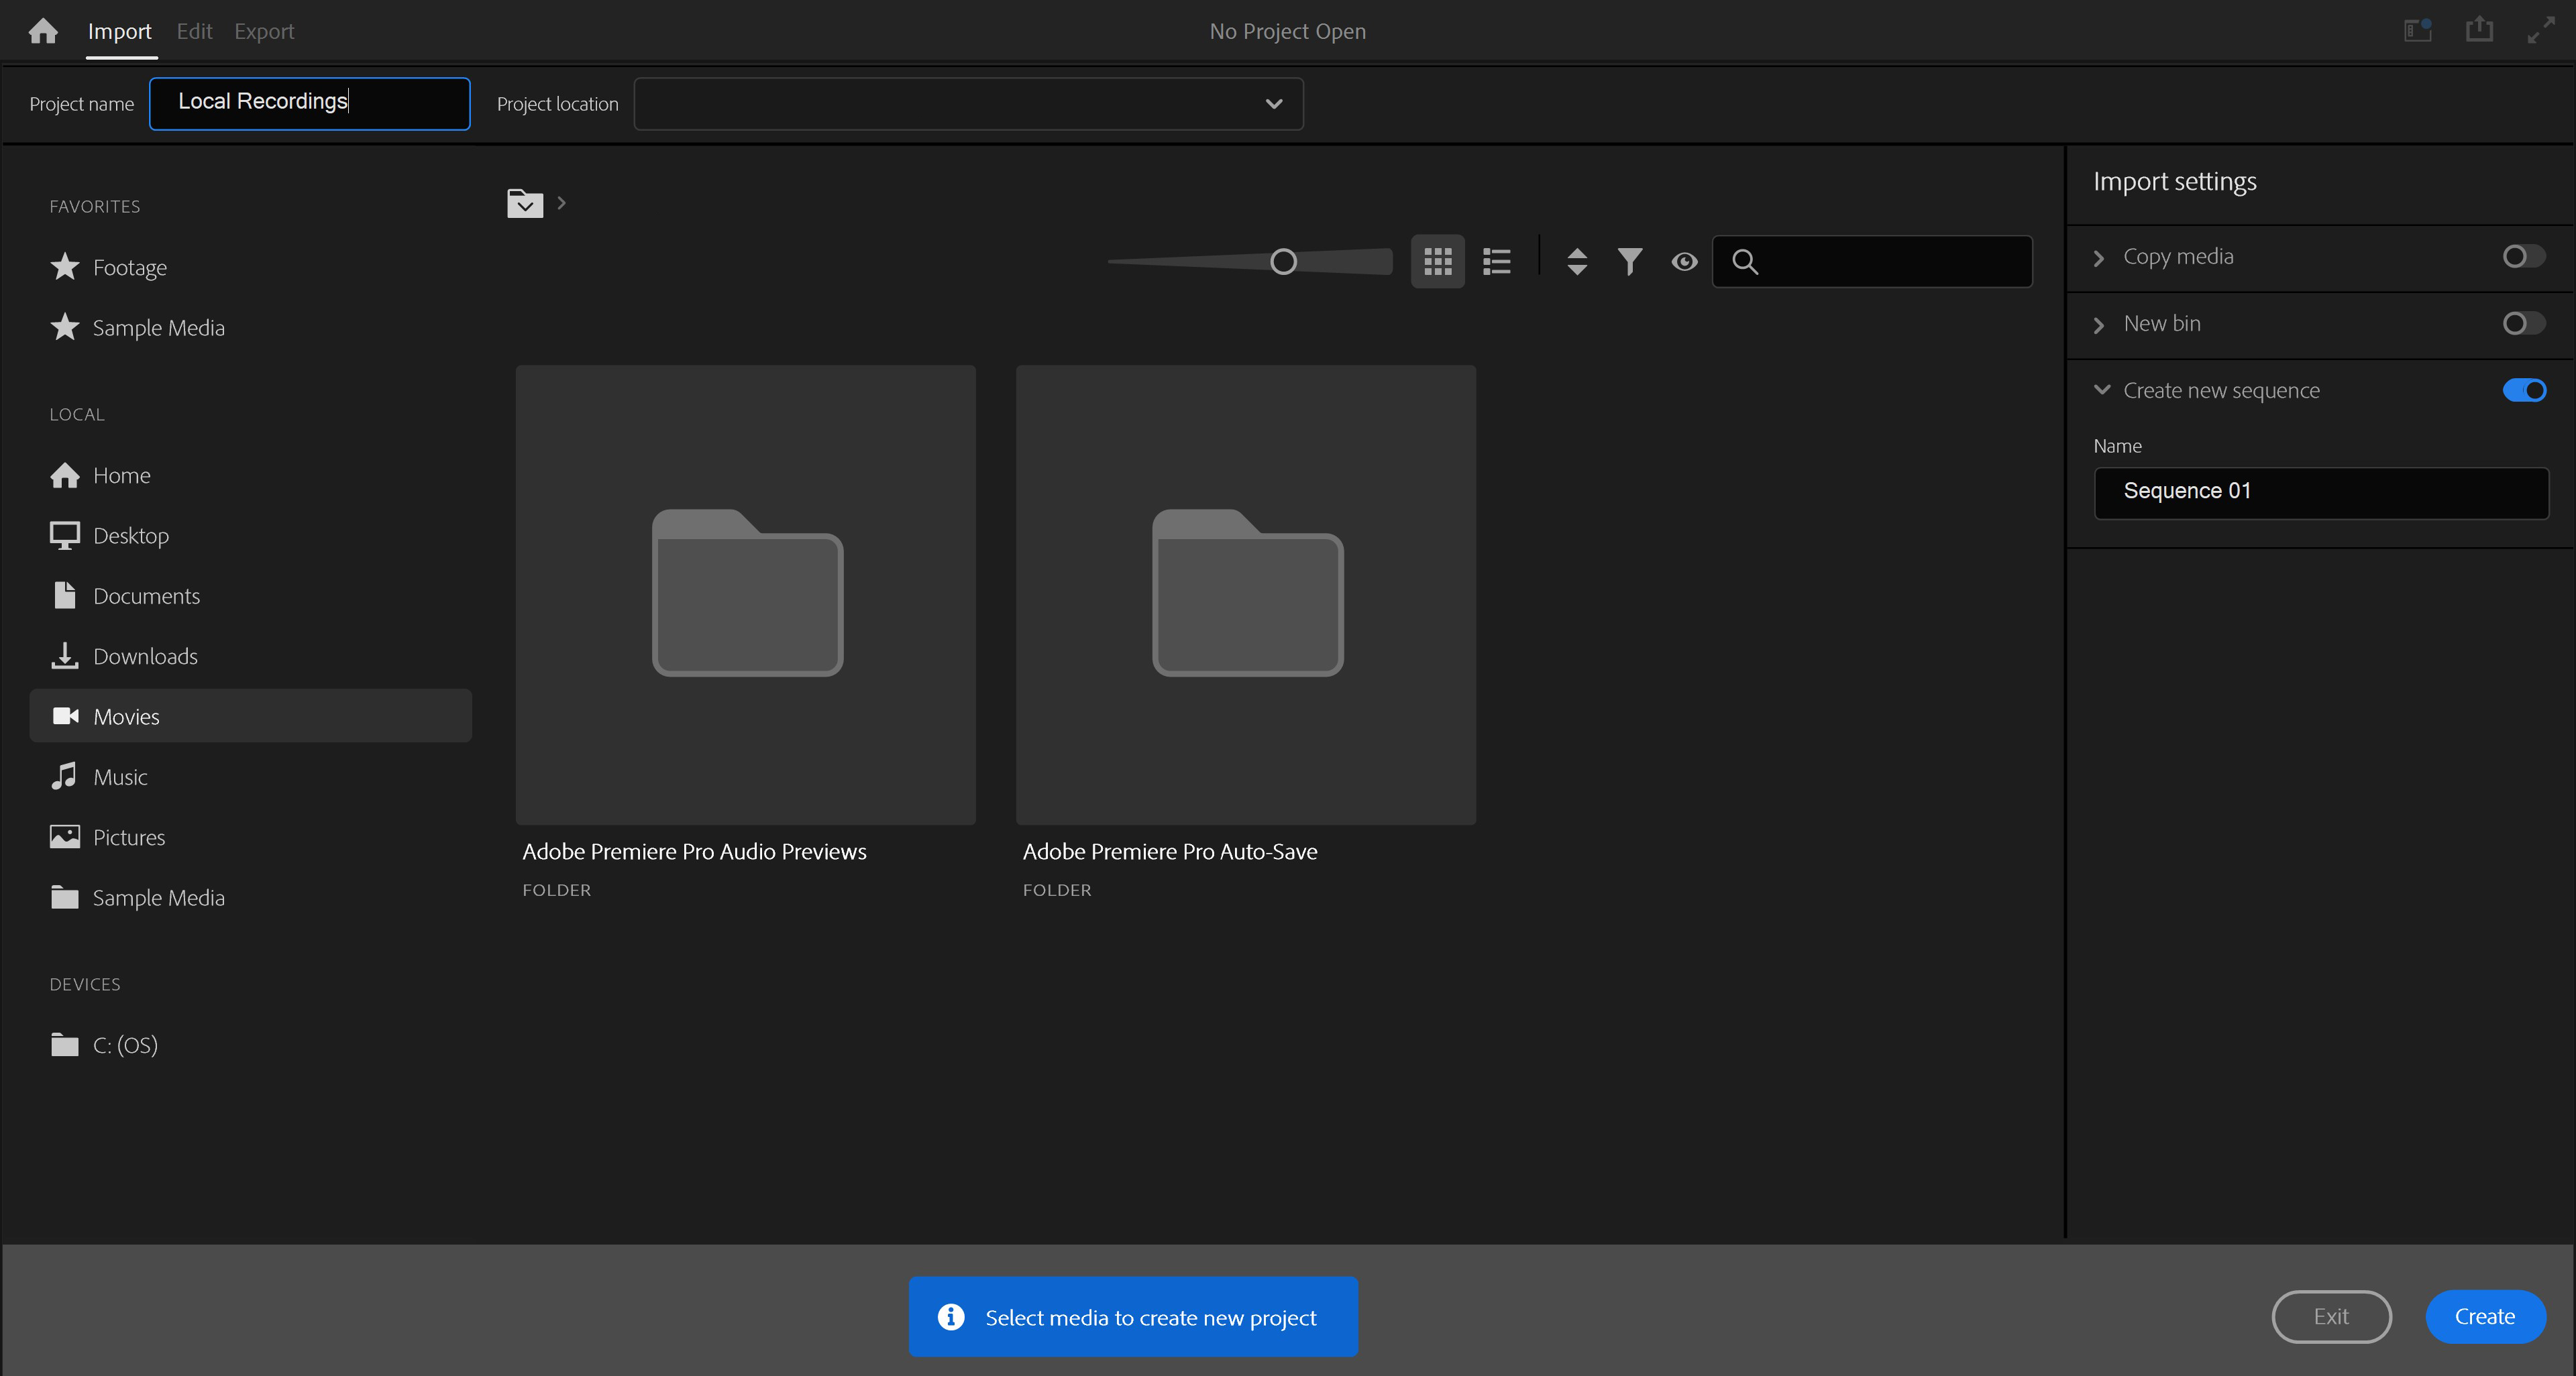Click the thumbnail size slider handle

(1284, 262)
